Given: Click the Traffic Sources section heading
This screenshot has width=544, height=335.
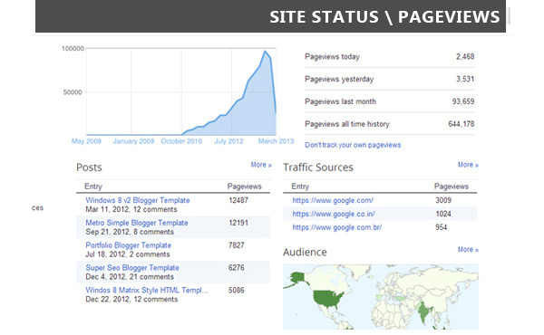Looking at the screenshot, I should pyautogui.click(x=318, y=167).
